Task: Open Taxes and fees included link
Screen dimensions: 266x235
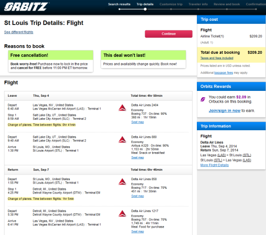Action: [x=217, y=58]
